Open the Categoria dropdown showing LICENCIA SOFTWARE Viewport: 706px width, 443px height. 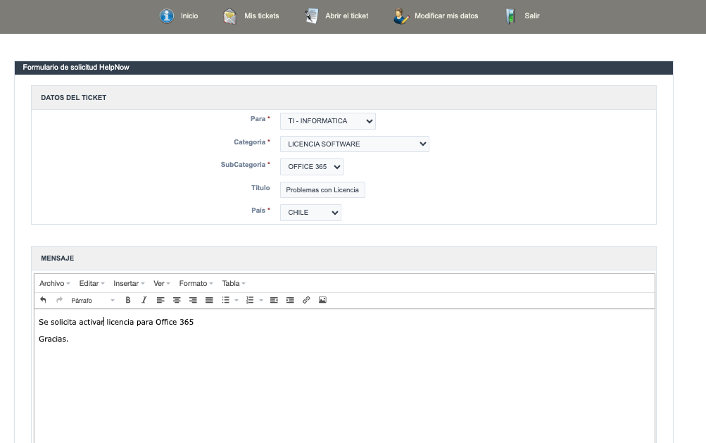click(354, 144)
